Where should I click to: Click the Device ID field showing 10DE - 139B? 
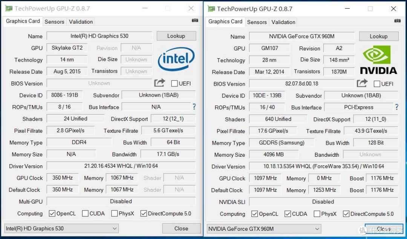[x=267, y=95]
